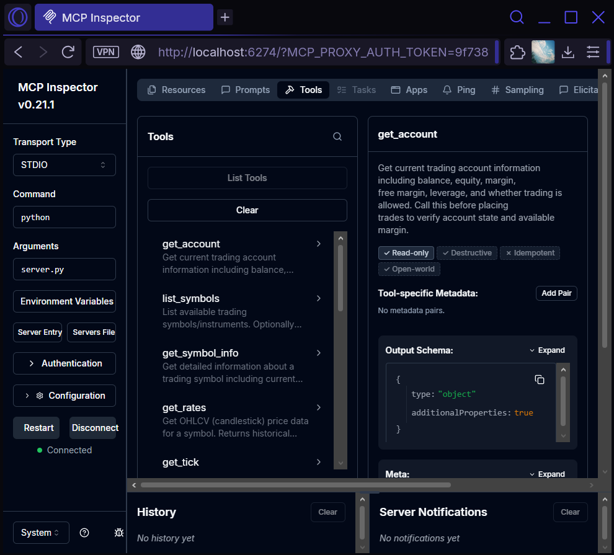Switch to the Prompts tab
Viewport: 614px width, 555px height.
pyautogui.click(x=245, y=89)
